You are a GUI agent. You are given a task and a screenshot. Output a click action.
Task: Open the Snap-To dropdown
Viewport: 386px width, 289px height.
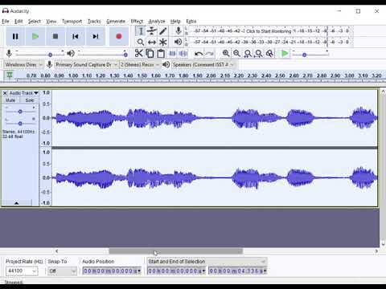click(x=62, y=271)
